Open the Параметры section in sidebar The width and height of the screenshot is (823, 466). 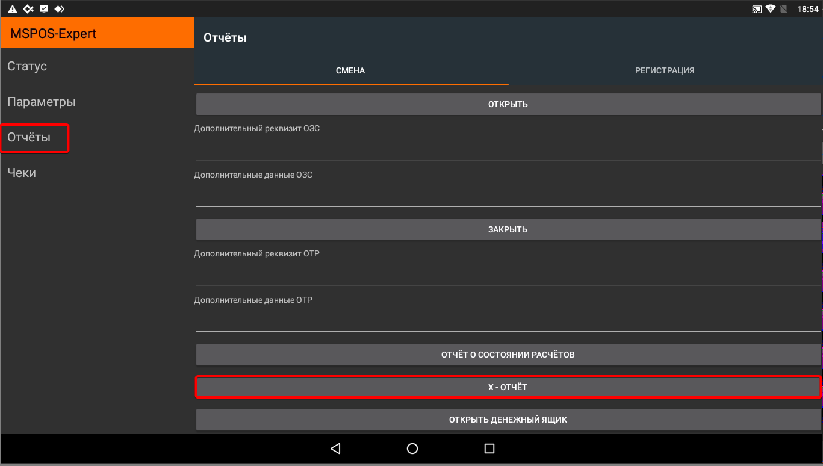pos(42,102)
